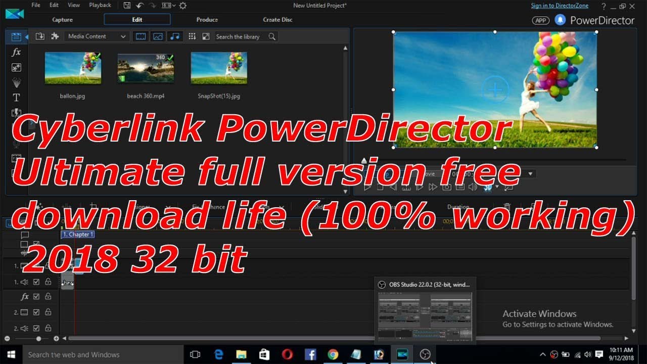The image size is (647, 364).
Task: Toggle audio track 1 enable checkbox
Action: [36, 282]
